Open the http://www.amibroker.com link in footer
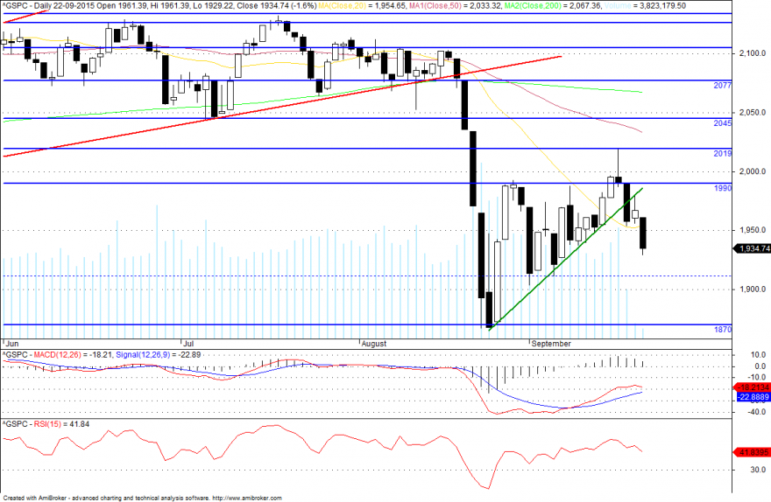 click(247, 499)
